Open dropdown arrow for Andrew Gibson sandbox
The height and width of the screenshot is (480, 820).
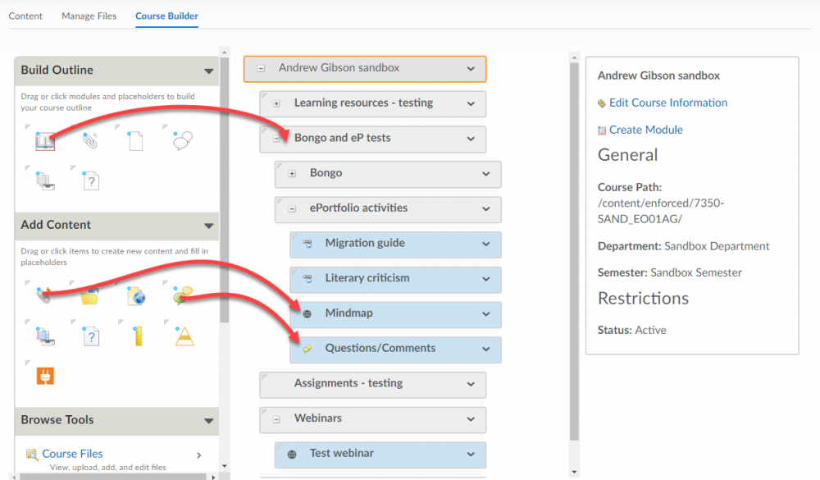point(471,69)
